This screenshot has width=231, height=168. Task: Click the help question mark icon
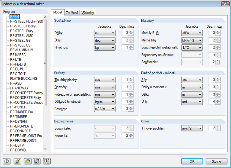tap(6, 161)
